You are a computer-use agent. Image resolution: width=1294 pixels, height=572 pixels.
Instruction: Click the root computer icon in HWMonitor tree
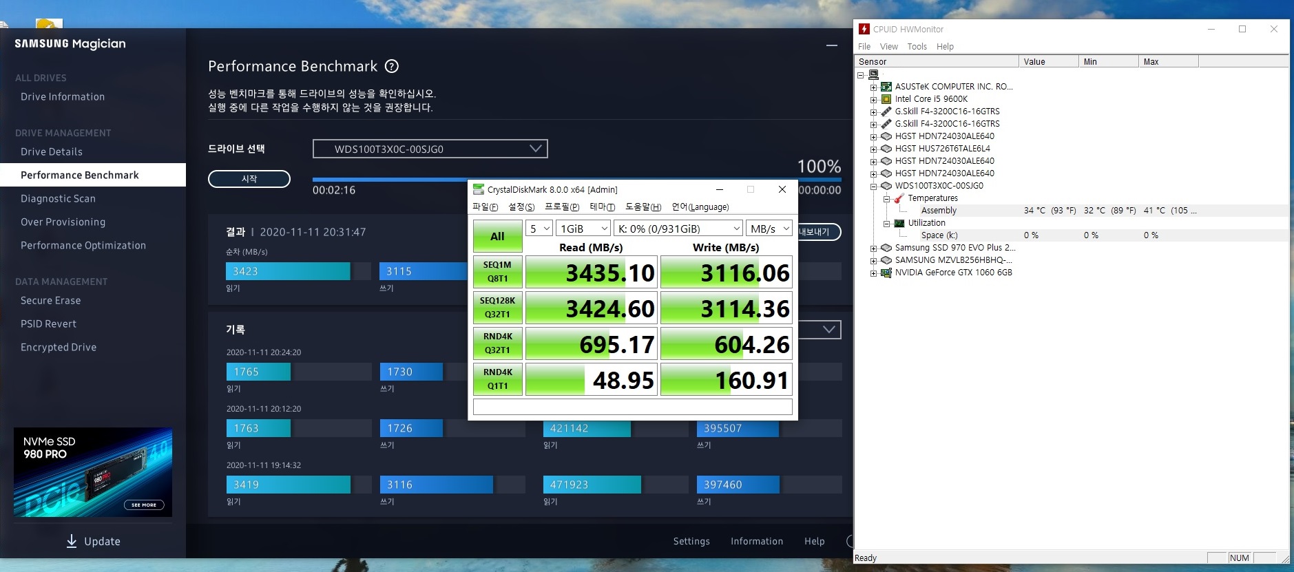[874, 74]
